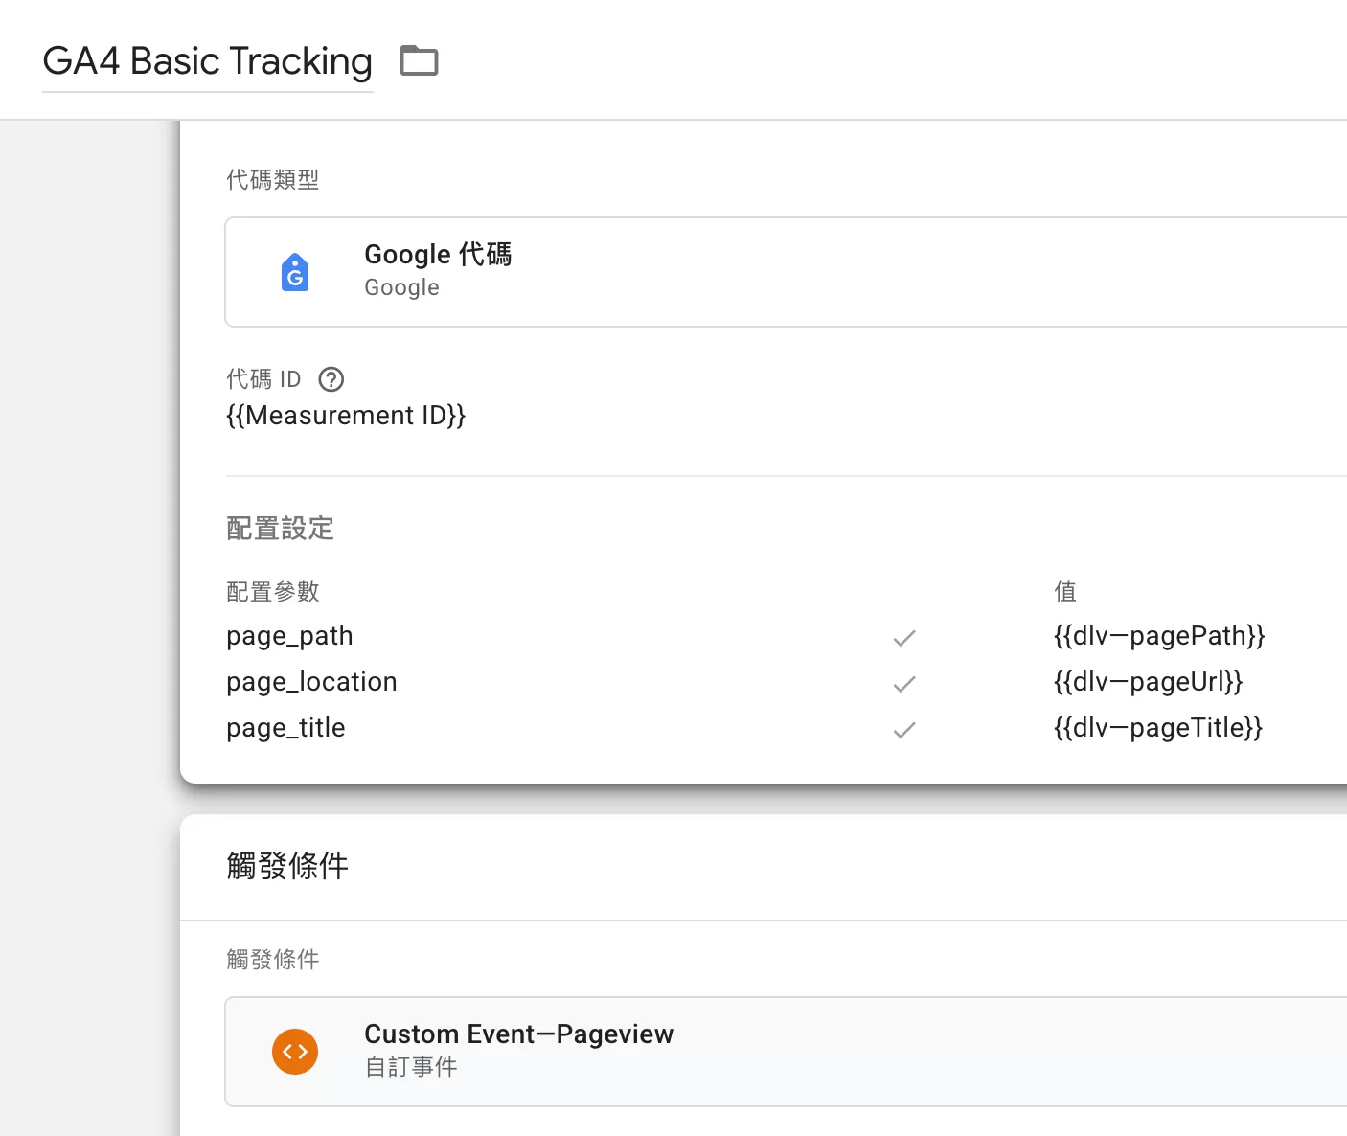Click the 配置設定 section heading
Screen dimensions: 1347x1136
click(280, 529)
